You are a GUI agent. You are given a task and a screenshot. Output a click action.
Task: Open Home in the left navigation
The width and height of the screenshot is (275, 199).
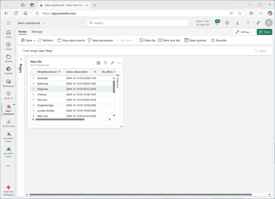8,34
